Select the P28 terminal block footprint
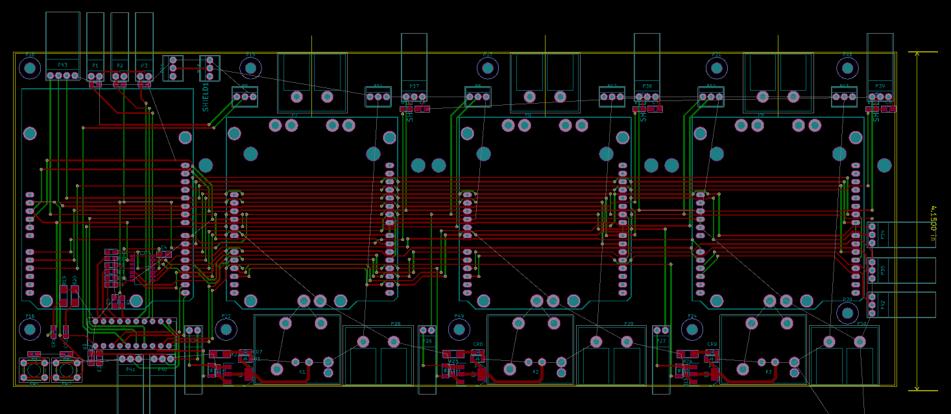This screenshot has width=951, height=414. (x=378, y=356)
